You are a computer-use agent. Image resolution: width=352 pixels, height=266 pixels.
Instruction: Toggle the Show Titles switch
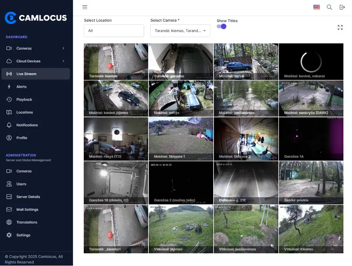(x=221, y=27)
